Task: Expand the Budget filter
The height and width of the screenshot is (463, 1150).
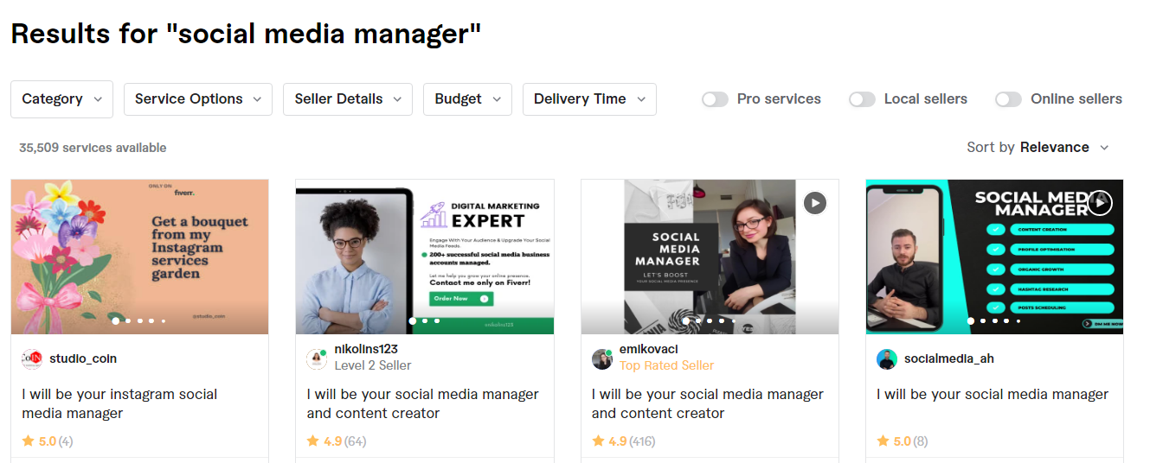Action: 467,99
